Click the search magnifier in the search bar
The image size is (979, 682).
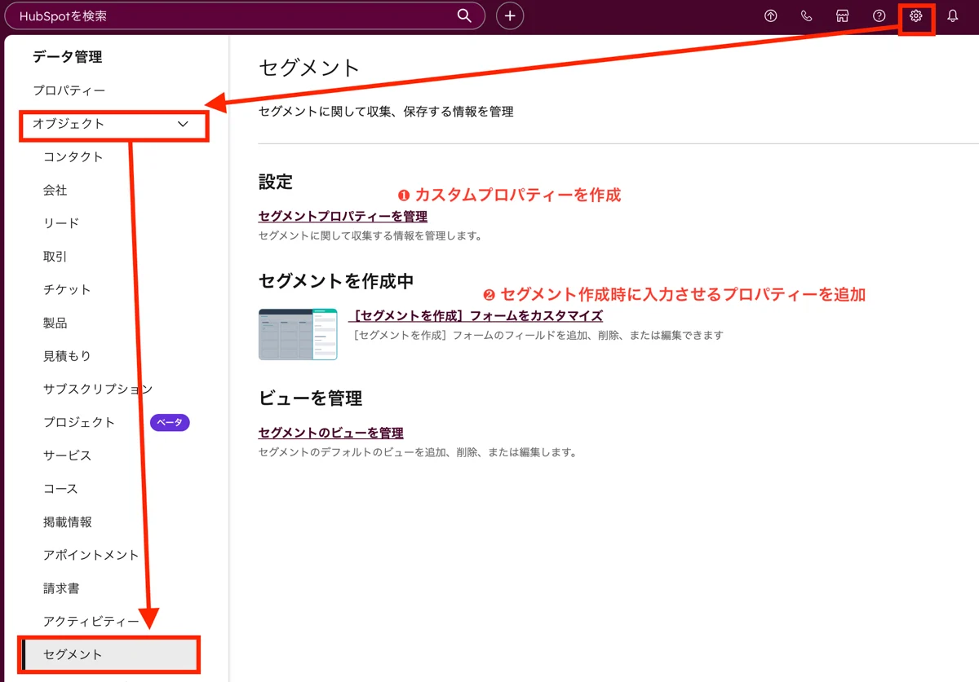click(x=463, y=15)
